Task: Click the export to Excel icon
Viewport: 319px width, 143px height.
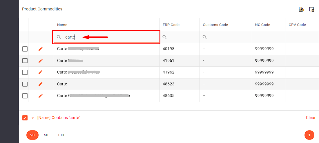Action: 301,9
